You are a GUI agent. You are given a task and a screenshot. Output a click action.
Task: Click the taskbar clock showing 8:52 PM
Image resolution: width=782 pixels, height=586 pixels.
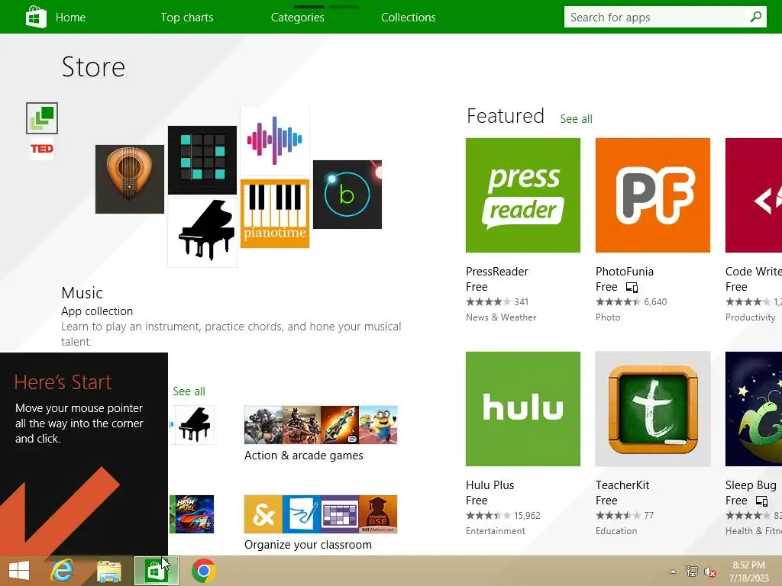click(748, 572)
